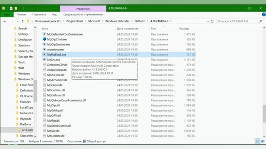266x149 pixels.
Task: Sort by the Дата изменения column header
Action: click(x=128, y=29)
